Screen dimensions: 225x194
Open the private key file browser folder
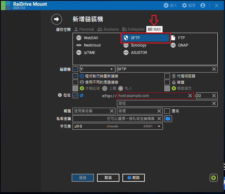(x=167, y=118)
